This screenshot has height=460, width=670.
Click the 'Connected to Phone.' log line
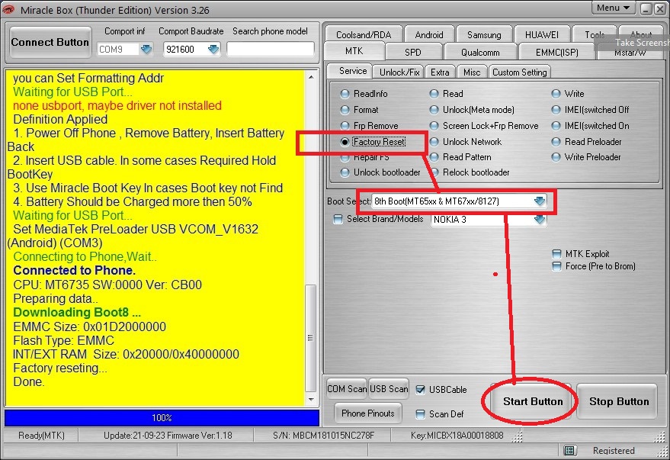click(x=75, y=270)
